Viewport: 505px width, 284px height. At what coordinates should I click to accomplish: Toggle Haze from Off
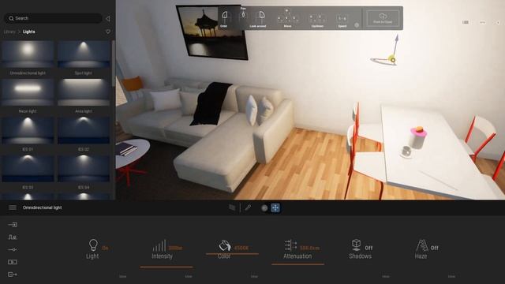click(x=434, y=248)
